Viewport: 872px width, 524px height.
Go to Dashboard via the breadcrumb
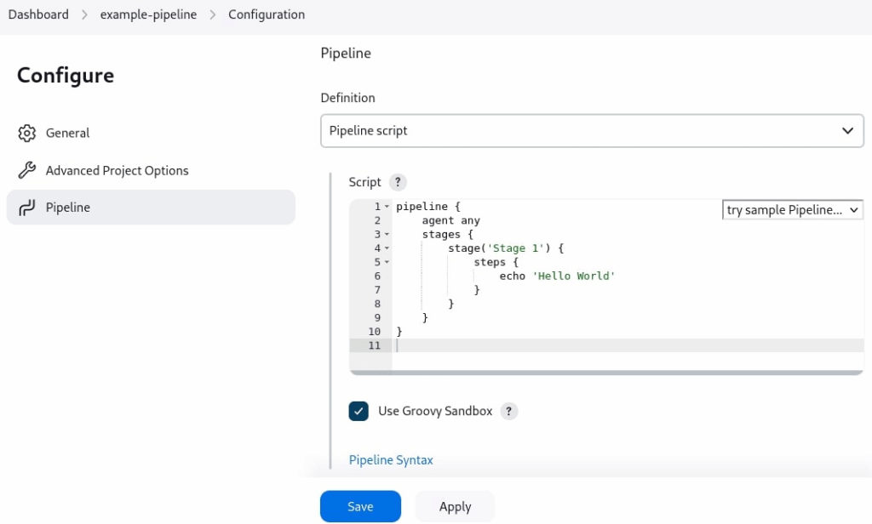(37, 14)
